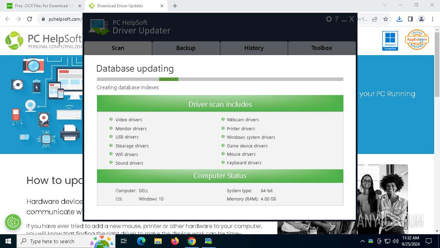Open the cookie preferences button
This screenshot has height=248, width=440.
[x=13, y=222]
